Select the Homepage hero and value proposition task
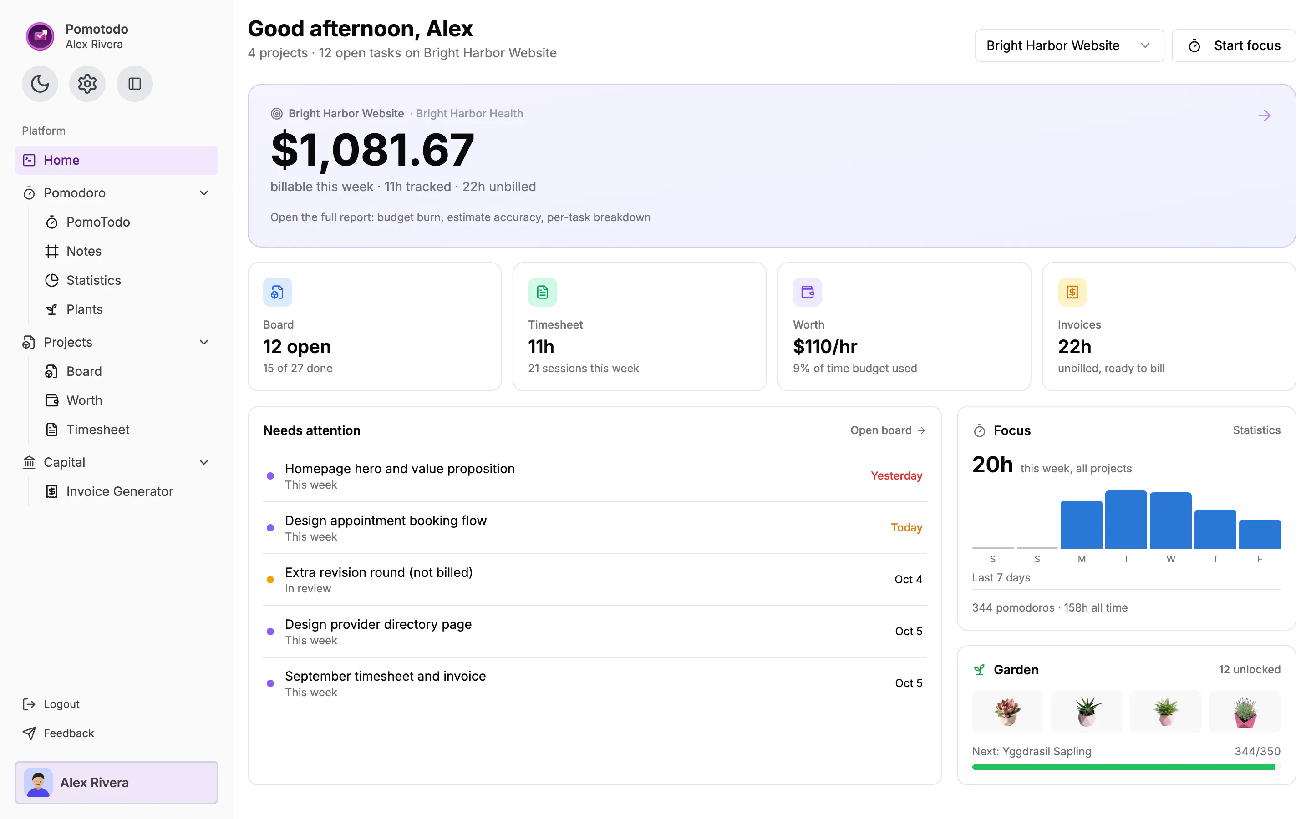1311x819 pixels. (595, 476)
